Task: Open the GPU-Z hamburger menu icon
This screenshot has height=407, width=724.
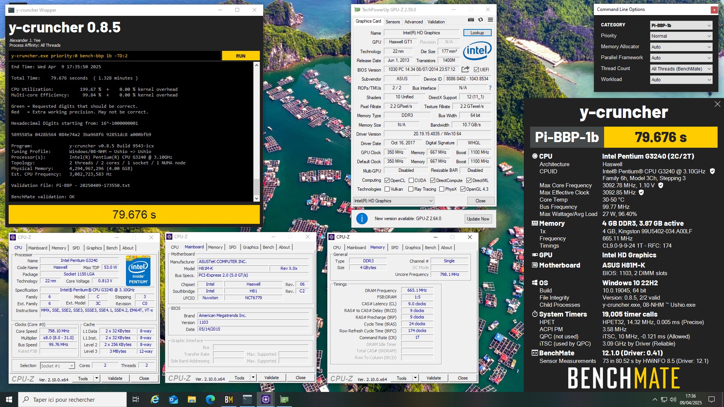Action: pos(490,20)
